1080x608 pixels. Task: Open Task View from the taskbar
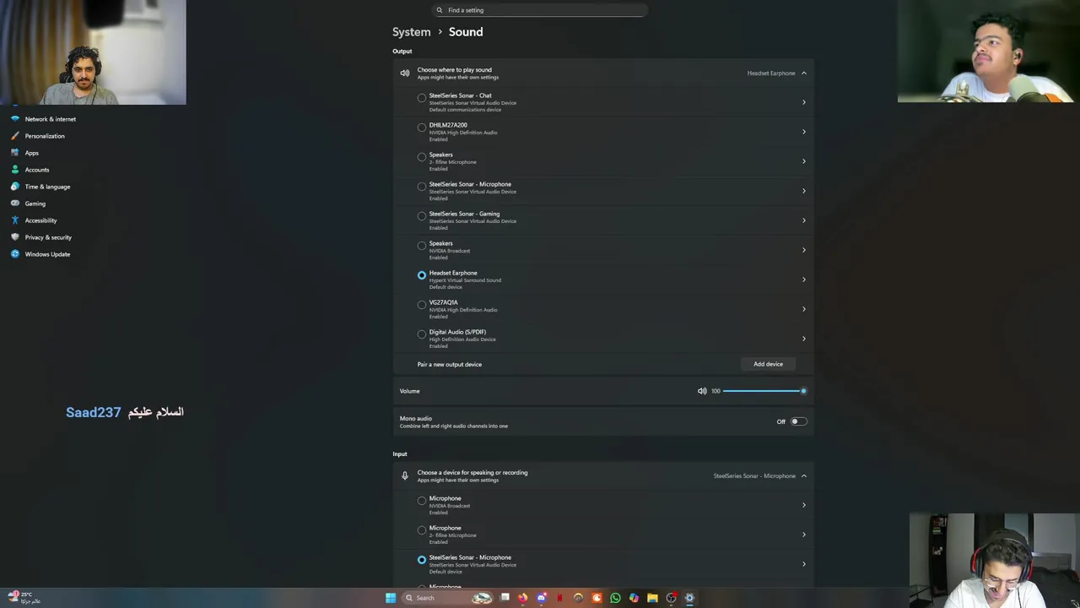505,598
